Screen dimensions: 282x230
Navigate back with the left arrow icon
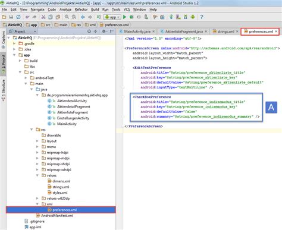pos(83,17)
